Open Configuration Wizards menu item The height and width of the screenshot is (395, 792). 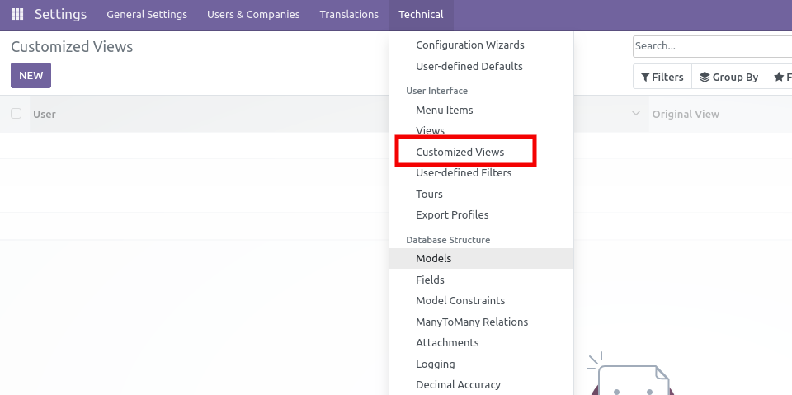point(469,45)
